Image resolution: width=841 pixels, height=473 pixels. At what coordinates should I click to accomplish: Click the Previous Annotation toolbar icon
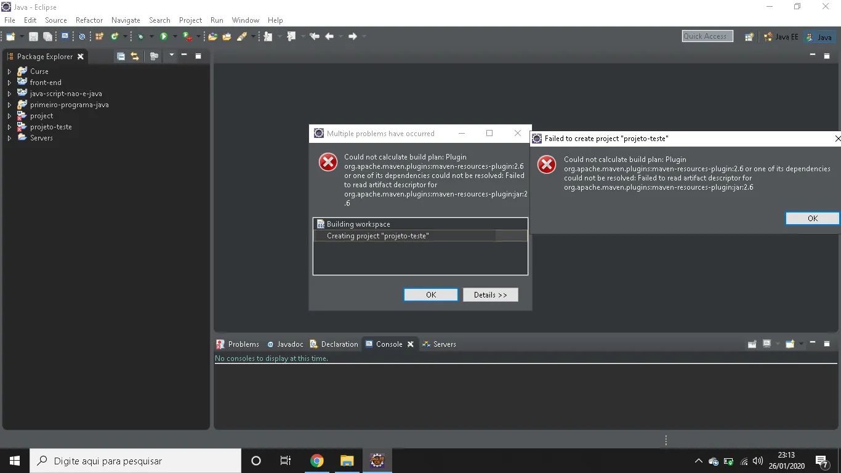point(291,37)
